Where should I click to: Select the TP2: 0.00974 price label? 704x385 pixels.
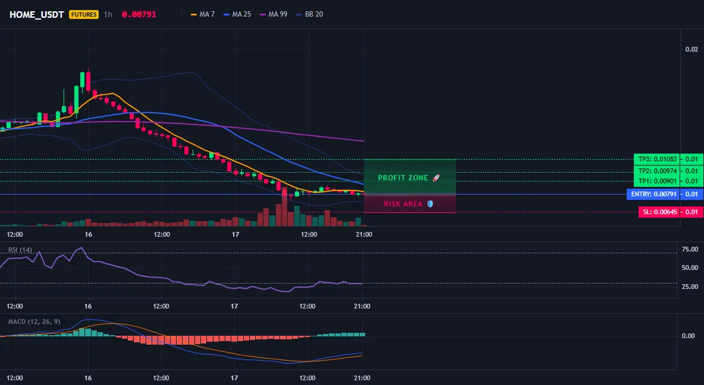click(x=657, y=171)
